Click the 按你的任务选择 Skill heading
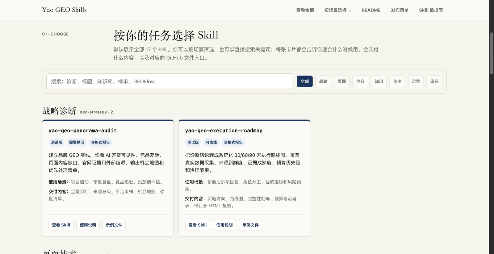 point(166,35)
